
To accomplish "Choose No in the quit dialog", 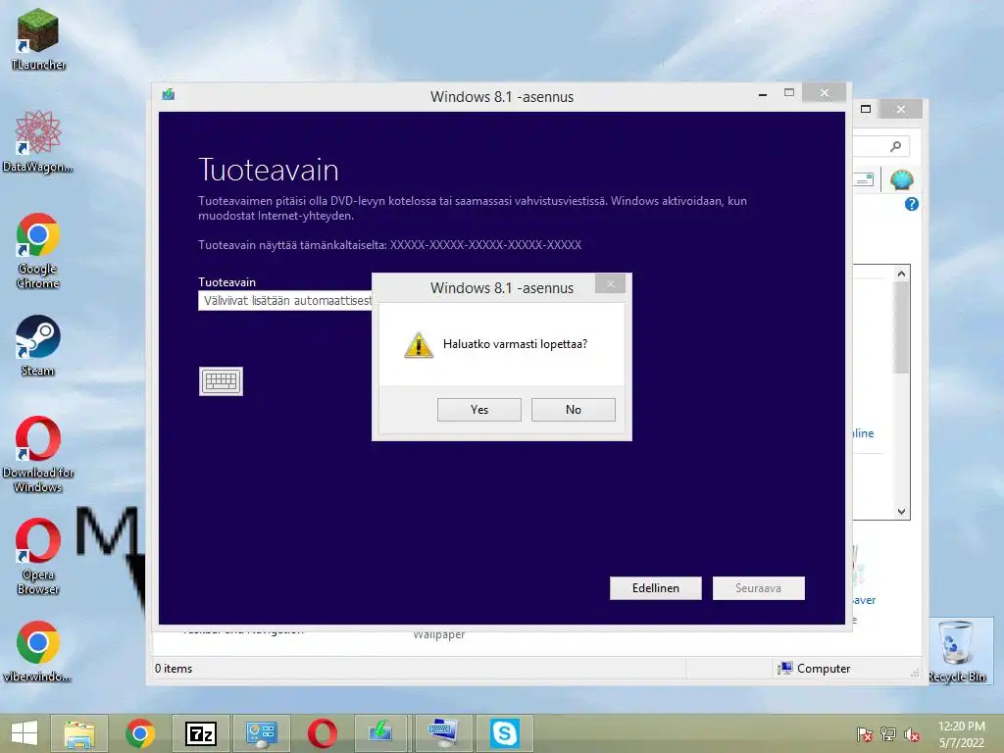I will point(573,410).
